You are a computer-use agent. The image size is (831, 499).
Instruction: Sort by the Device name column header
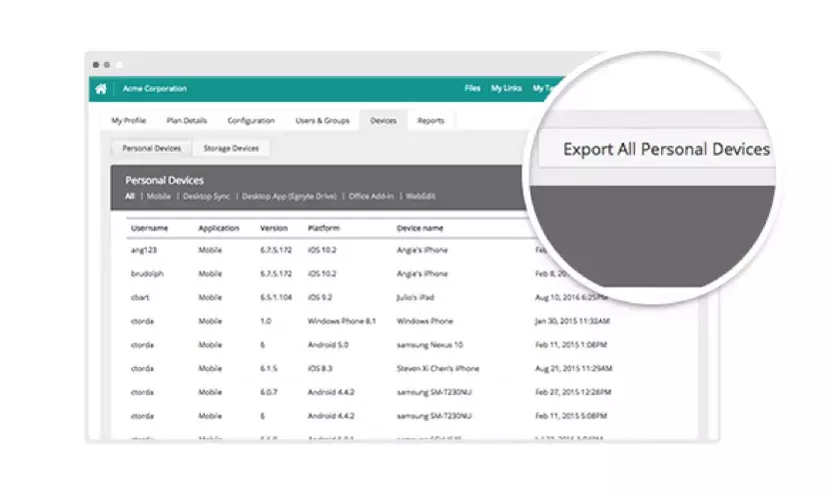pyautogui.click(x=419, y=229)
